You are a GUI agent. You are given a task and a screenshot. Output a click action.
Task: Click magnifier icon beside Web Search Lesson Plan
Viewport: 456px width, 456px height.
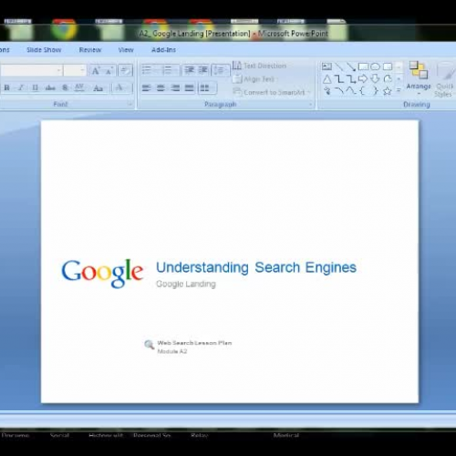(149, 345)
